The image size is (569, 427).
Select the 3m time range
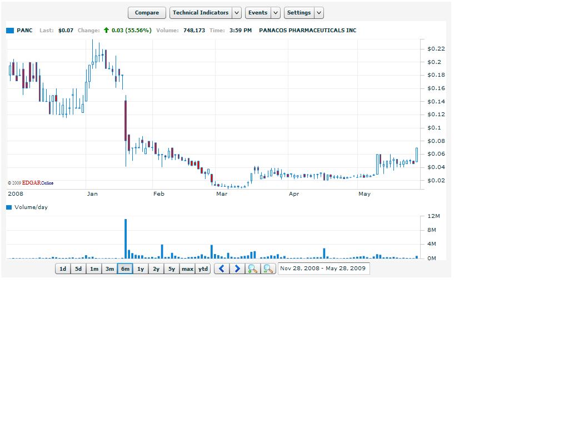point(109,269)
